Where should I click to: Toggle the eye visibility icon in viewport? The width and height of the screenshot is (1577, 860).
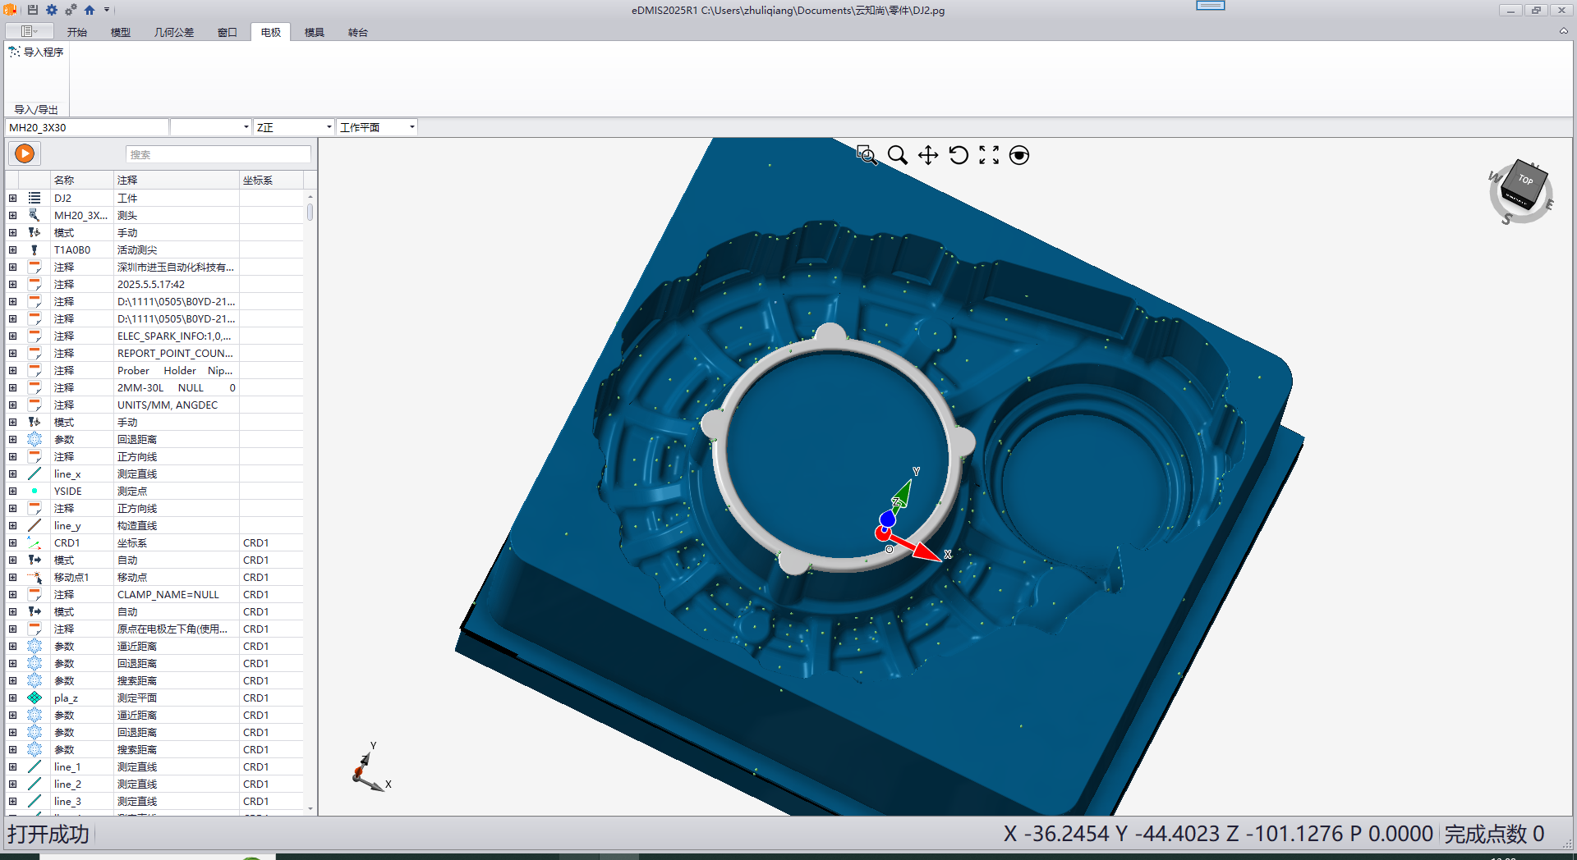point(1019,155)
